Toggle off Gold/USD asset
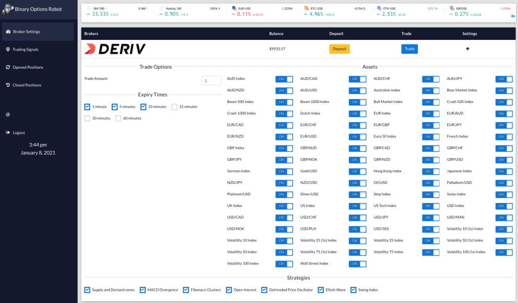518x303 pixels. coord(358,171)
